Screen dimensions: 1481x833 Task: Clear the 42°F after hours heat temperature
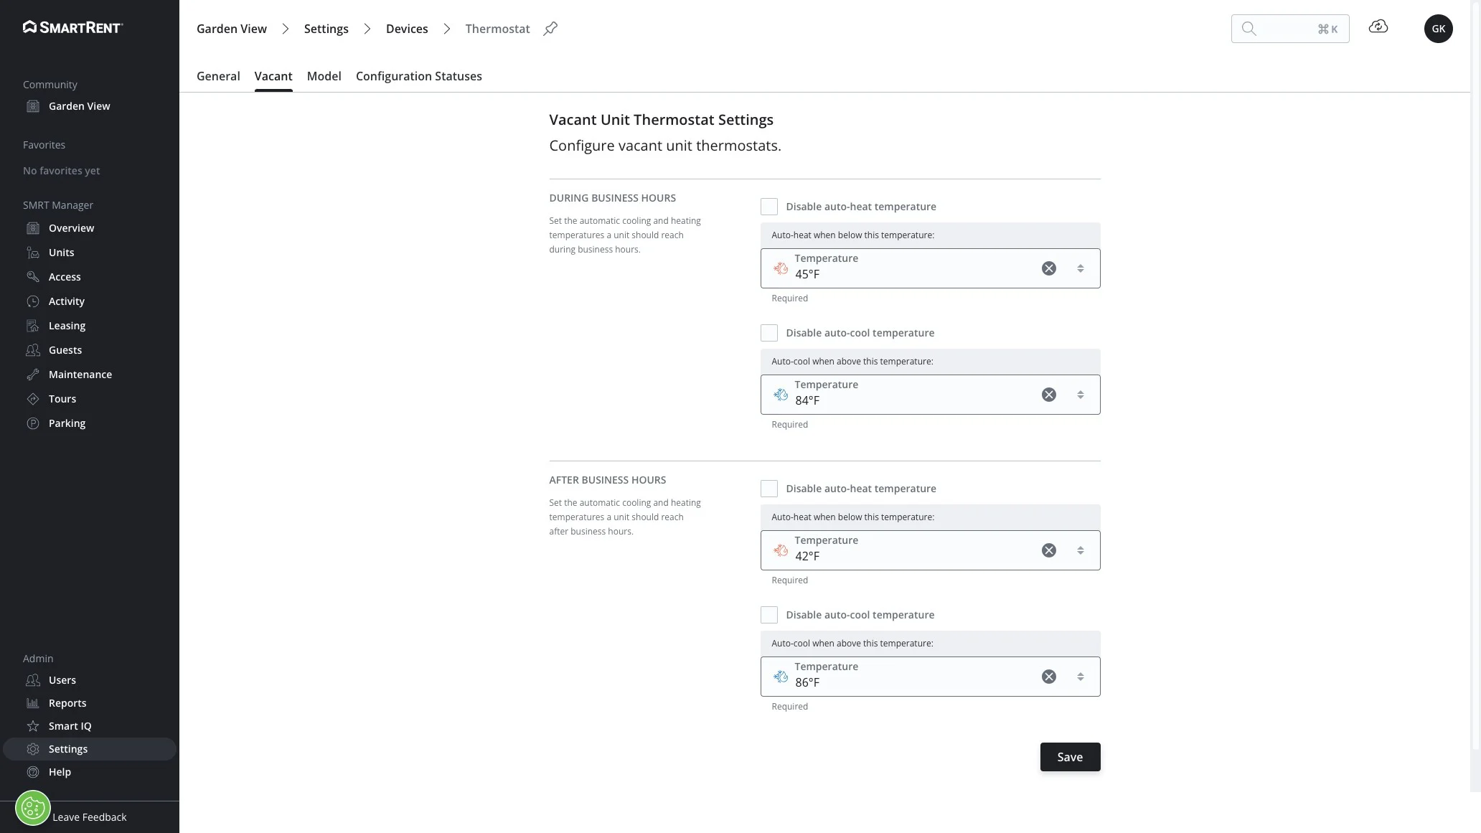point(1048,550)
